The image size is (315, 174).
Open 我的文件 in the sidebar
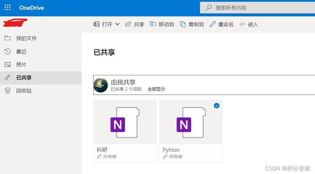tap(41, 38)
